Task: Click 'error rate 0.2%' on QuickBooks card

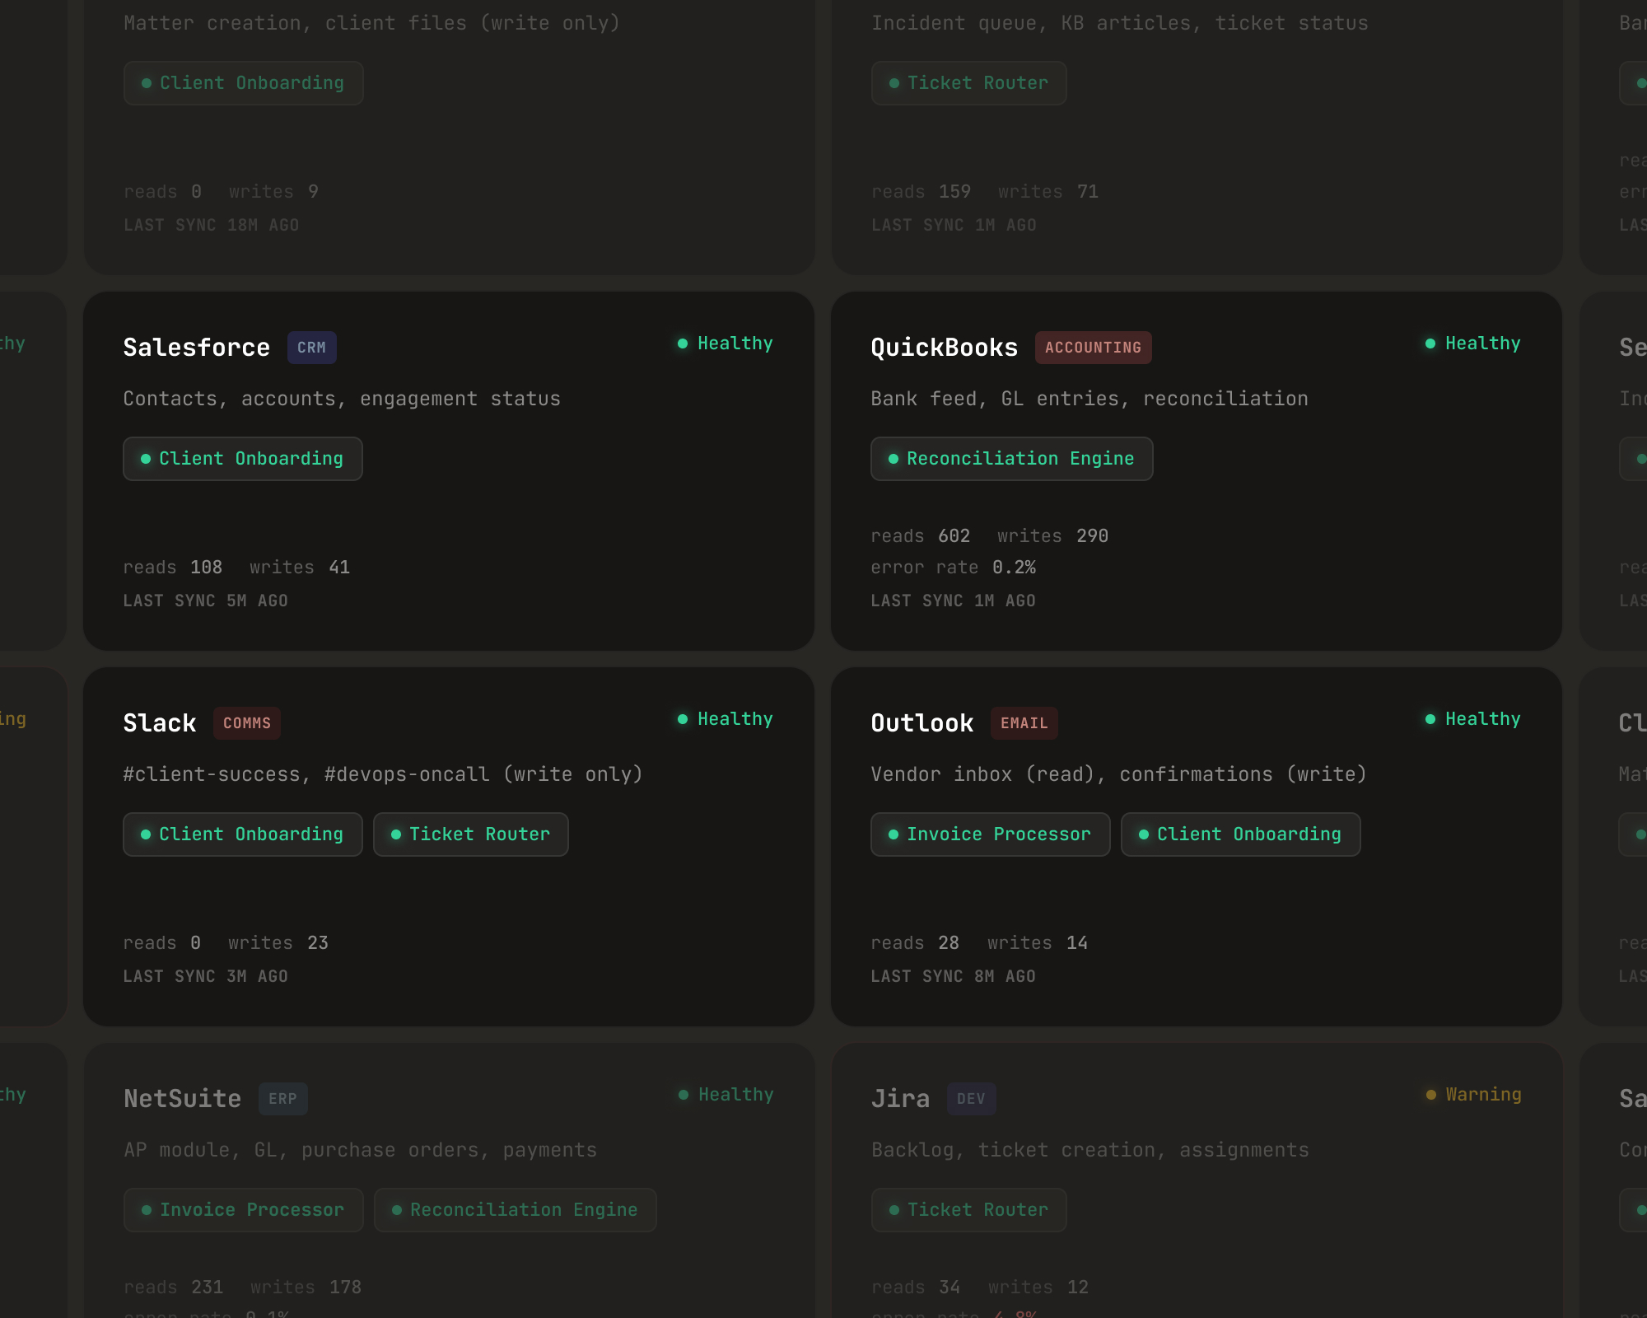Action: point(954,568)
